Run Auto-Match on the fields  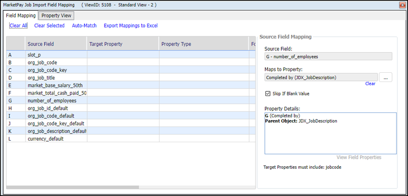tap(84, 26)
